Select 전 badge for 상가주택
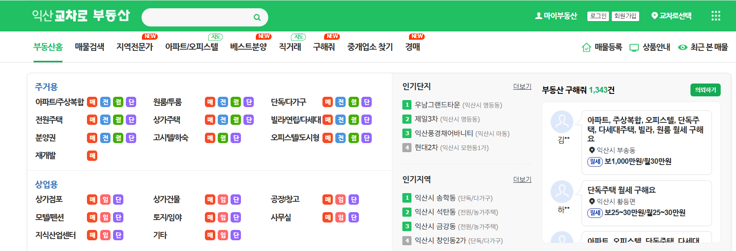This screenshot has height=251, width=736. tap(223, 120)
